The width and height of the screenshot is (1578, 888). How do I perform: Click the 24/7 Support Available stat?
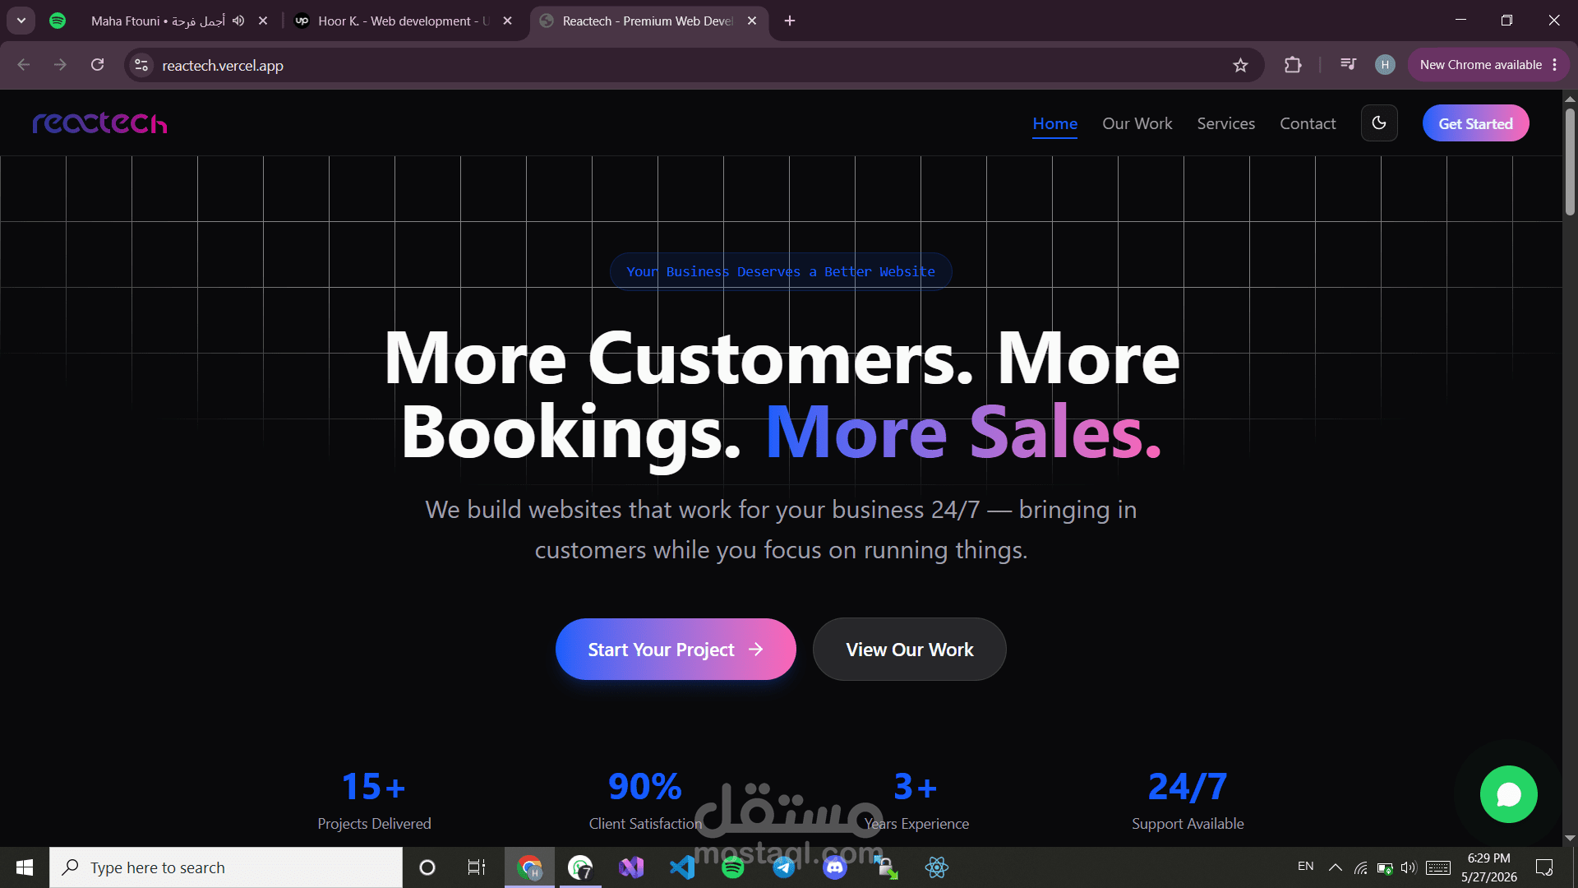1188,799
